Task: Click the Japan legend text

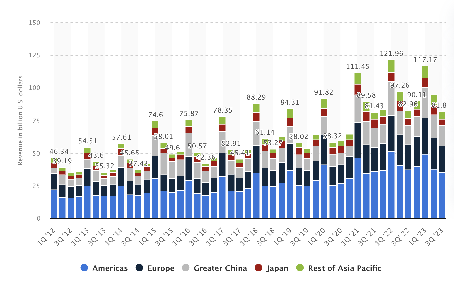Action: (277, 268)
